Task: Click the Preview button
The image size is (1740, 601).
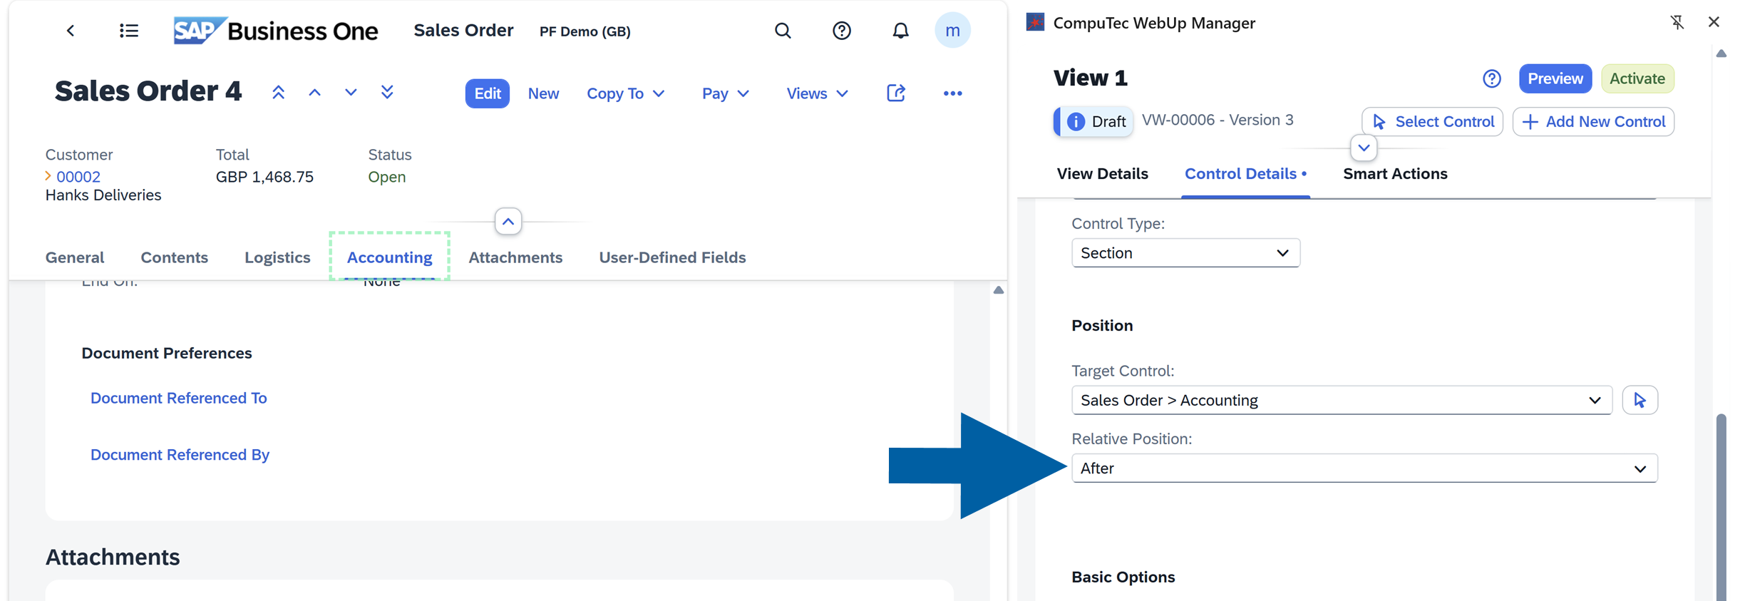Action: pos(1555,78)
